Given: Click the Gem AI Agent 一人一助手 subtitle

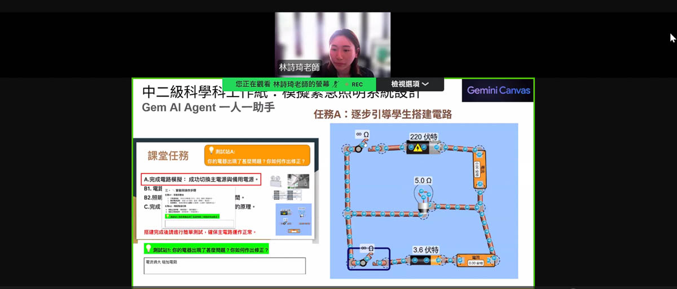Looking at the screenshot, I should click(208, 107).
